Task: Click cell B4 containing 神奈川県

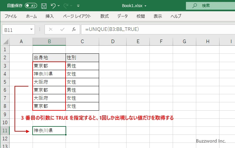Action: coord(49,74)
